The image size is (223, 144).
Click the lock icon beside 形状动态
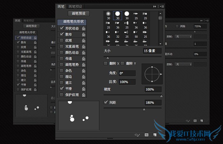(83, 29)
